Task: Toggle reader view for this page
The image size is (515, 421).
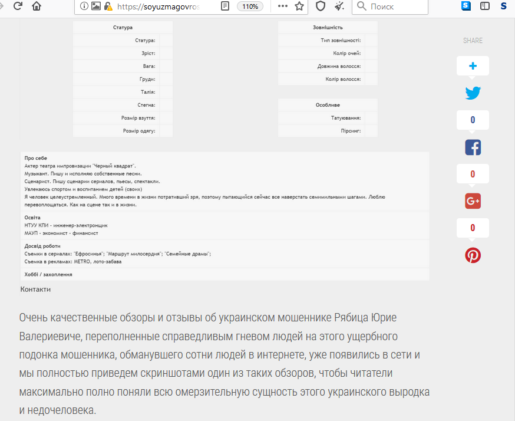Action: (225, 6)
